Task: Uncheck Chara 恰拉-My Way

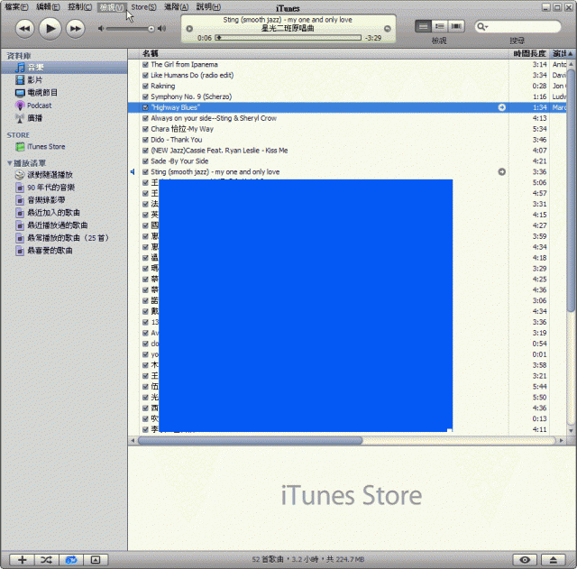Action: click(145, 129)
